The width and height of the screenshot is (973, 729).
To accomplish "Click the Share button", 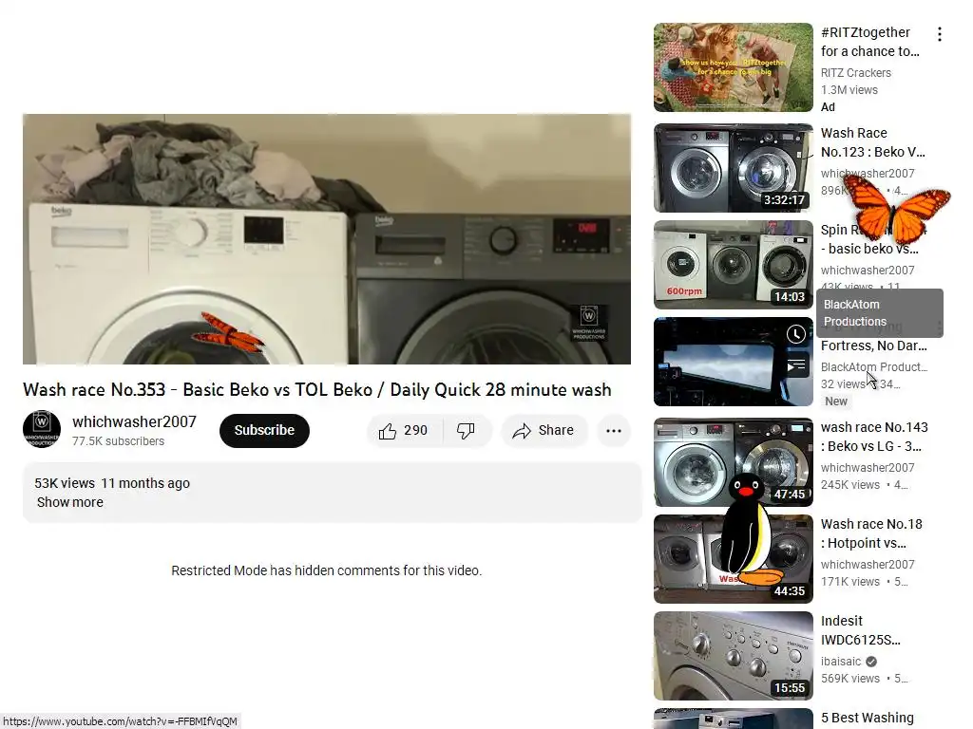I will [544, 431].
